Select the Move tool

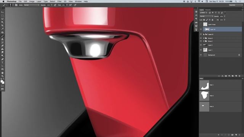(x=2, y=12)
